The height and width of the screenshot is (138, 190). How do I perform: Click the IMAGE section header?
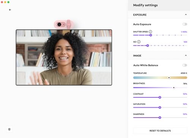[159, 55]
